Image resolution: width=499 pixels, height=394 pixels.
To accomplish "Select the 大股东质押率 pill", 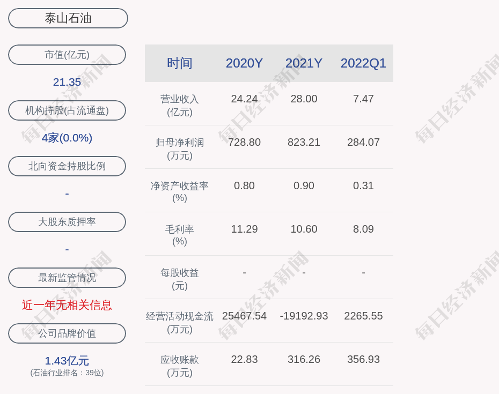I will point(67,221).
